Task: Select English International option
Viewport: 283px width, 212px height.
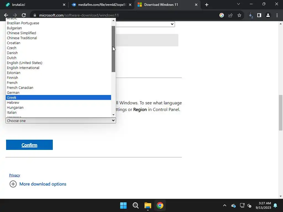Action: click(x=58, y=68)
